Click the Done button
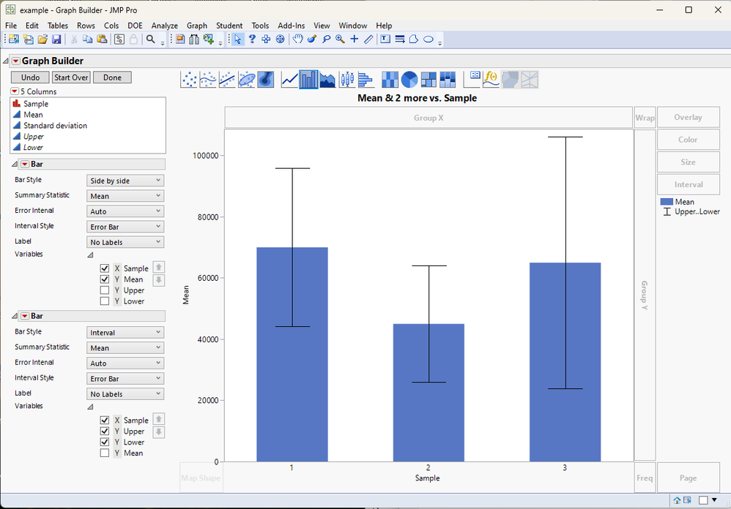This screenshot has height=509, width=731. tap(112, 78)
